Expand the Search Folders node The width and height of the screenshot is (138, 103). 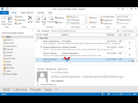[2, 74]
